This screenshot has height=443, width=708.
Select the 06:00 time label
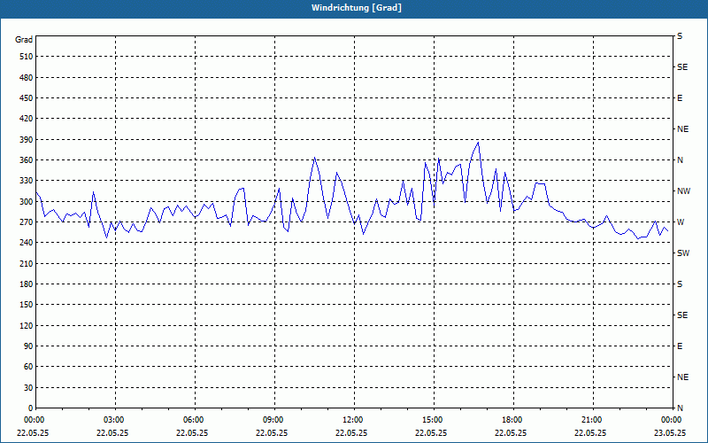[194, 420]
